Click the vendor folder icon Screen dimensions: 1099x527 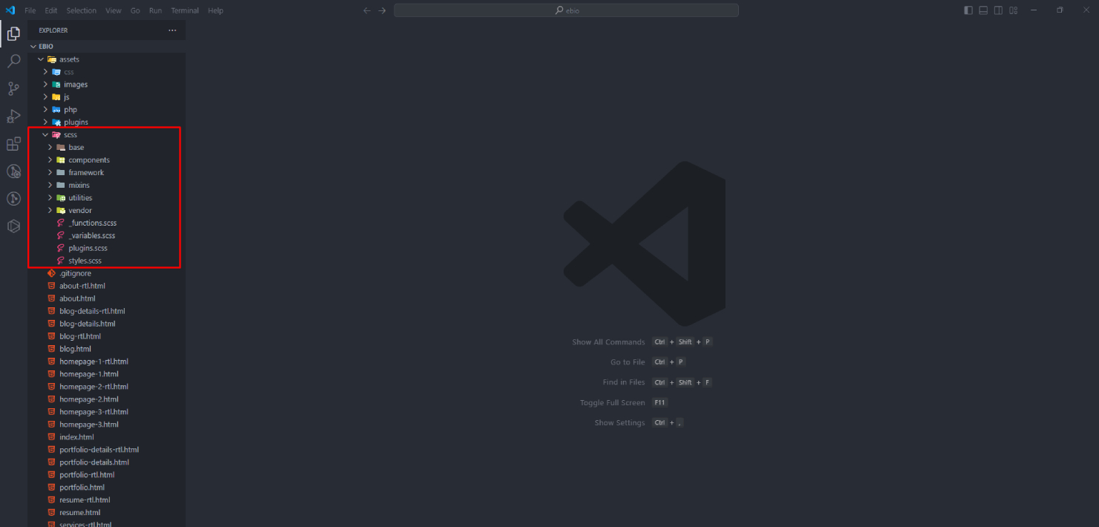[x=61, y=210]
